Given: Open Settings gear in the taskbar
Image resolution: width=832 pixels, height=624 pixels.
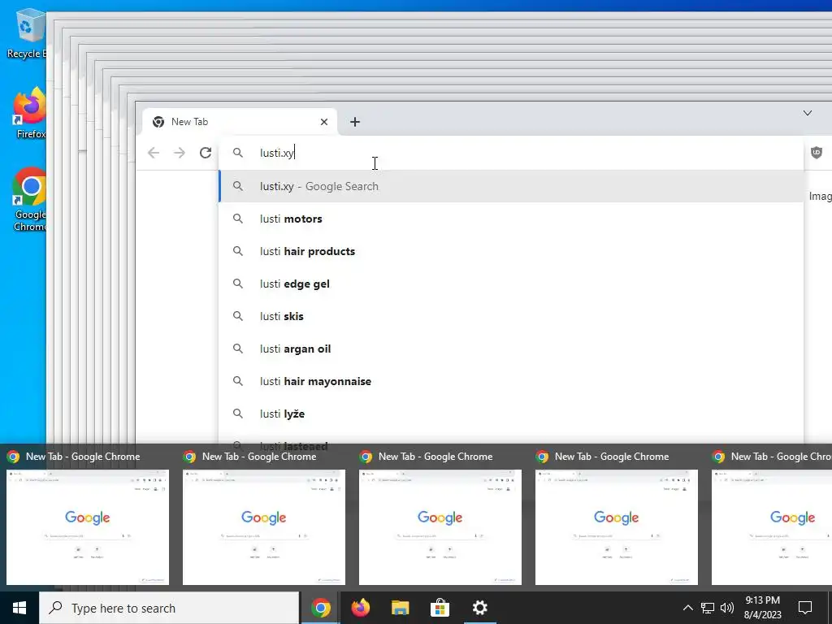Looking at the screenshot, I should point(479,608).
